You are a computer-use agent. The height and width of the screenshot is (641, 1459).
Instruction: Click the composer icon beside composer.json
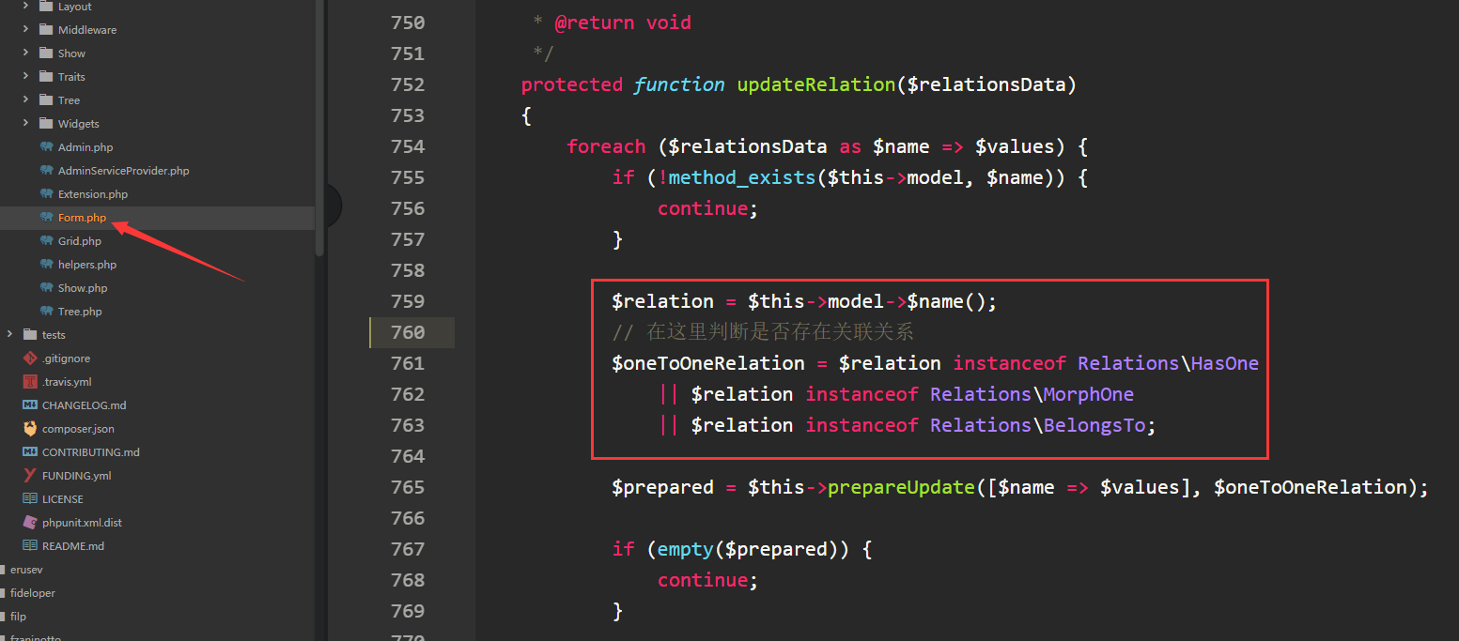pos(30,429)
